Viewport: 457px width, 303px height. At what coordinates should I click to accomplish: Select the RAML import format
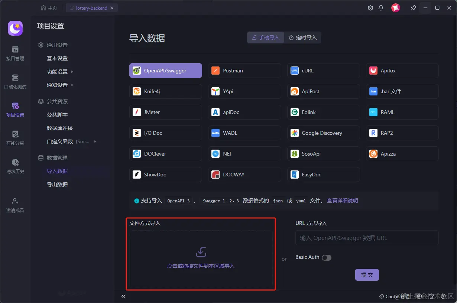pyautogui.click(x=402, y=112)
